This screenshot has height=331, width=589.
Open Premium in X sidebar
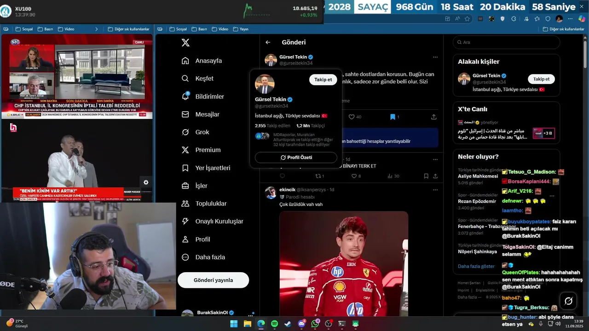[x=201, y=150]
